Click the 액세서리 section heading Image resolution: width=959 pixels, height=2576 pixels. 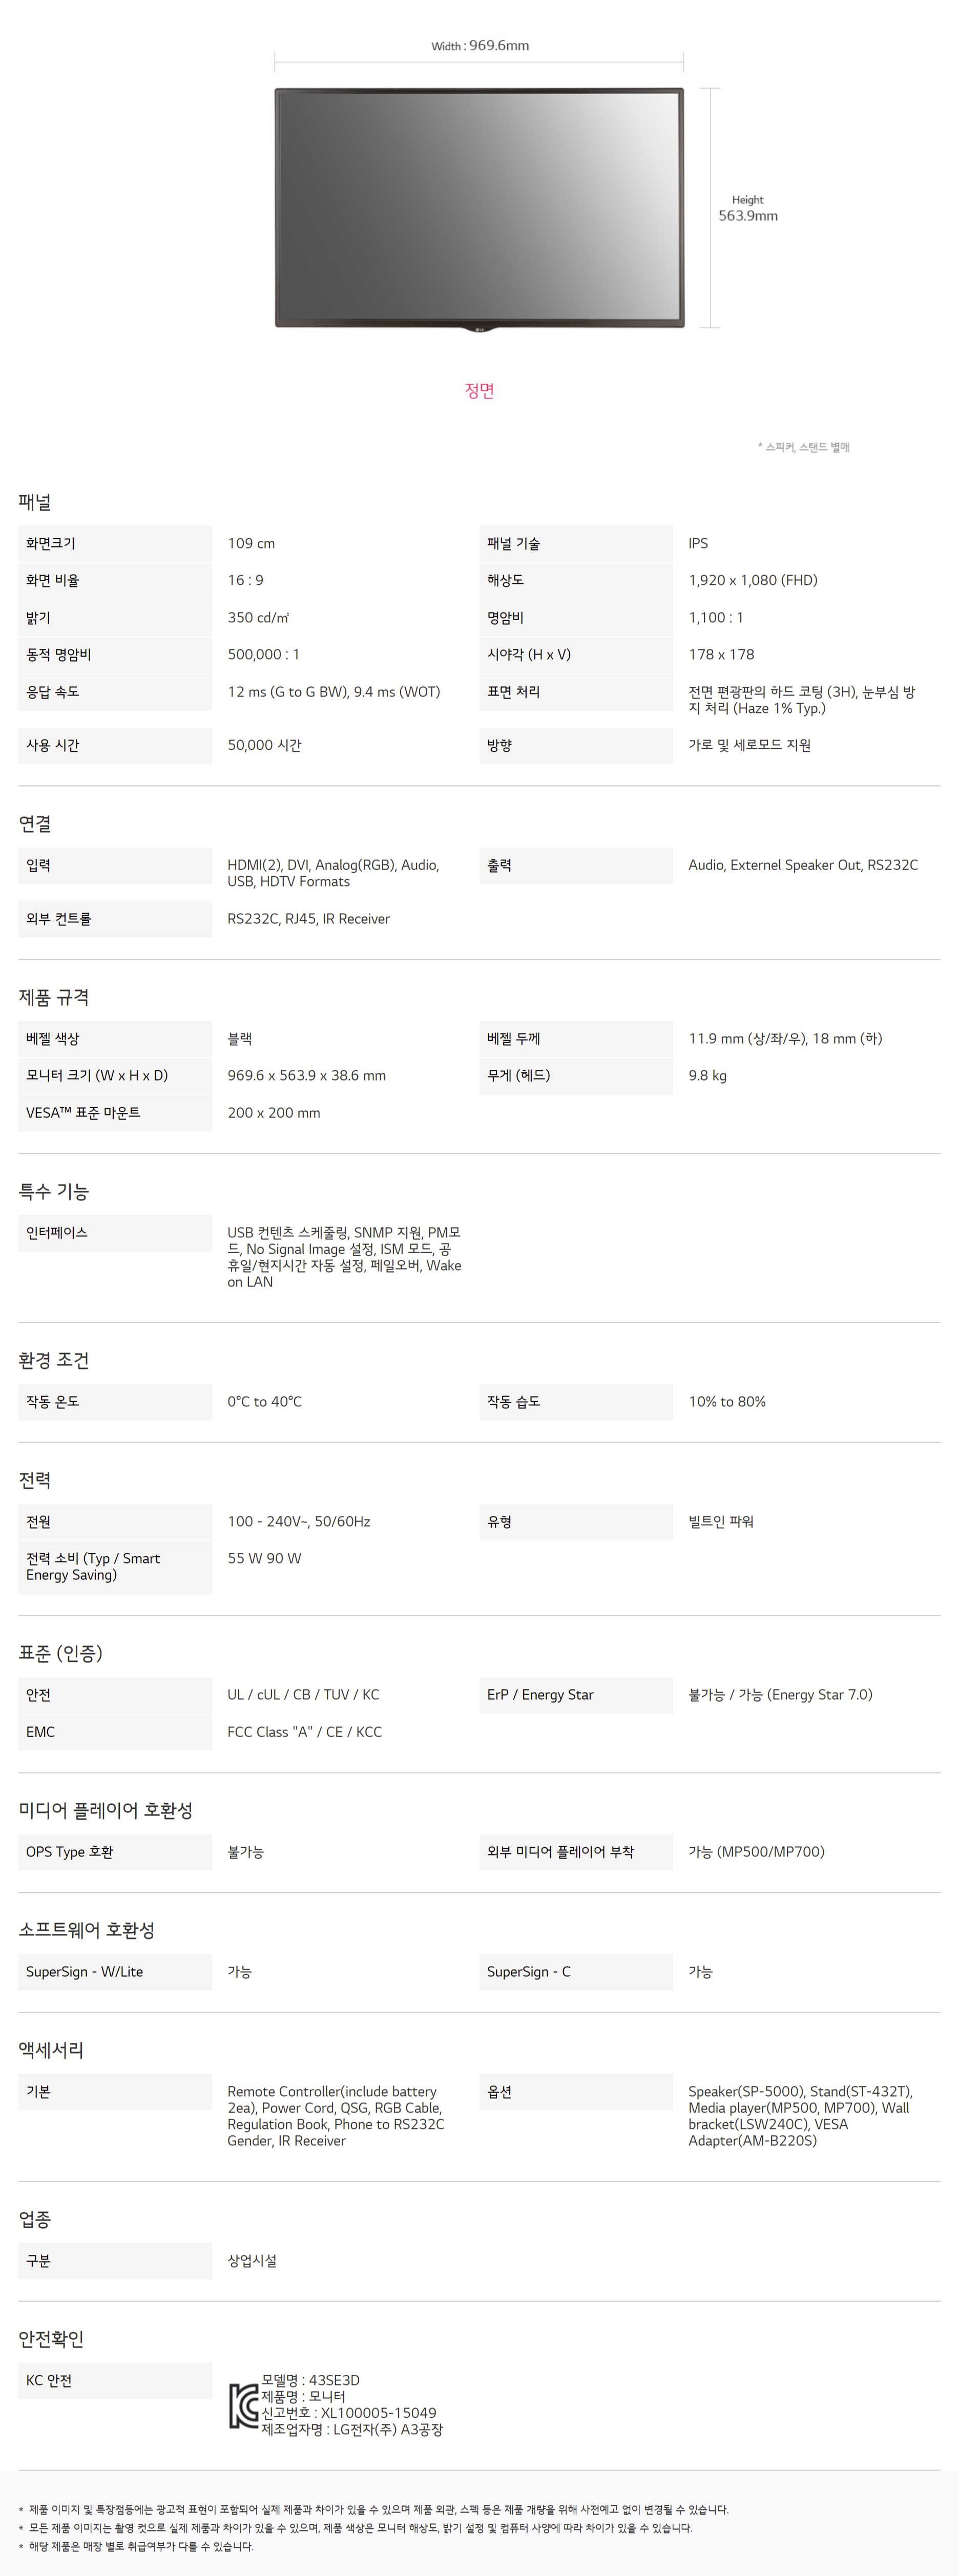(x=51, y=2050)
